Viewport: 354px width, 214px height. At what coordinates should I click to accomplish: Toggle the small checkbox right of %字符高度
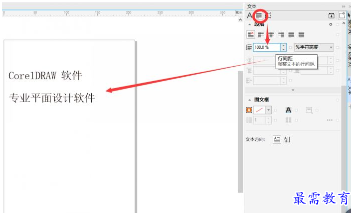(x=338, y=48)
